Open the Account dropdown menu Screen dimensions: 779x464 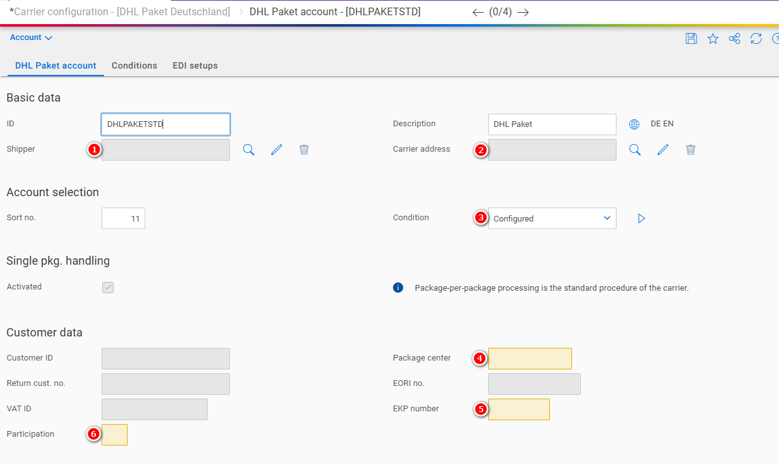click(31, 37)
